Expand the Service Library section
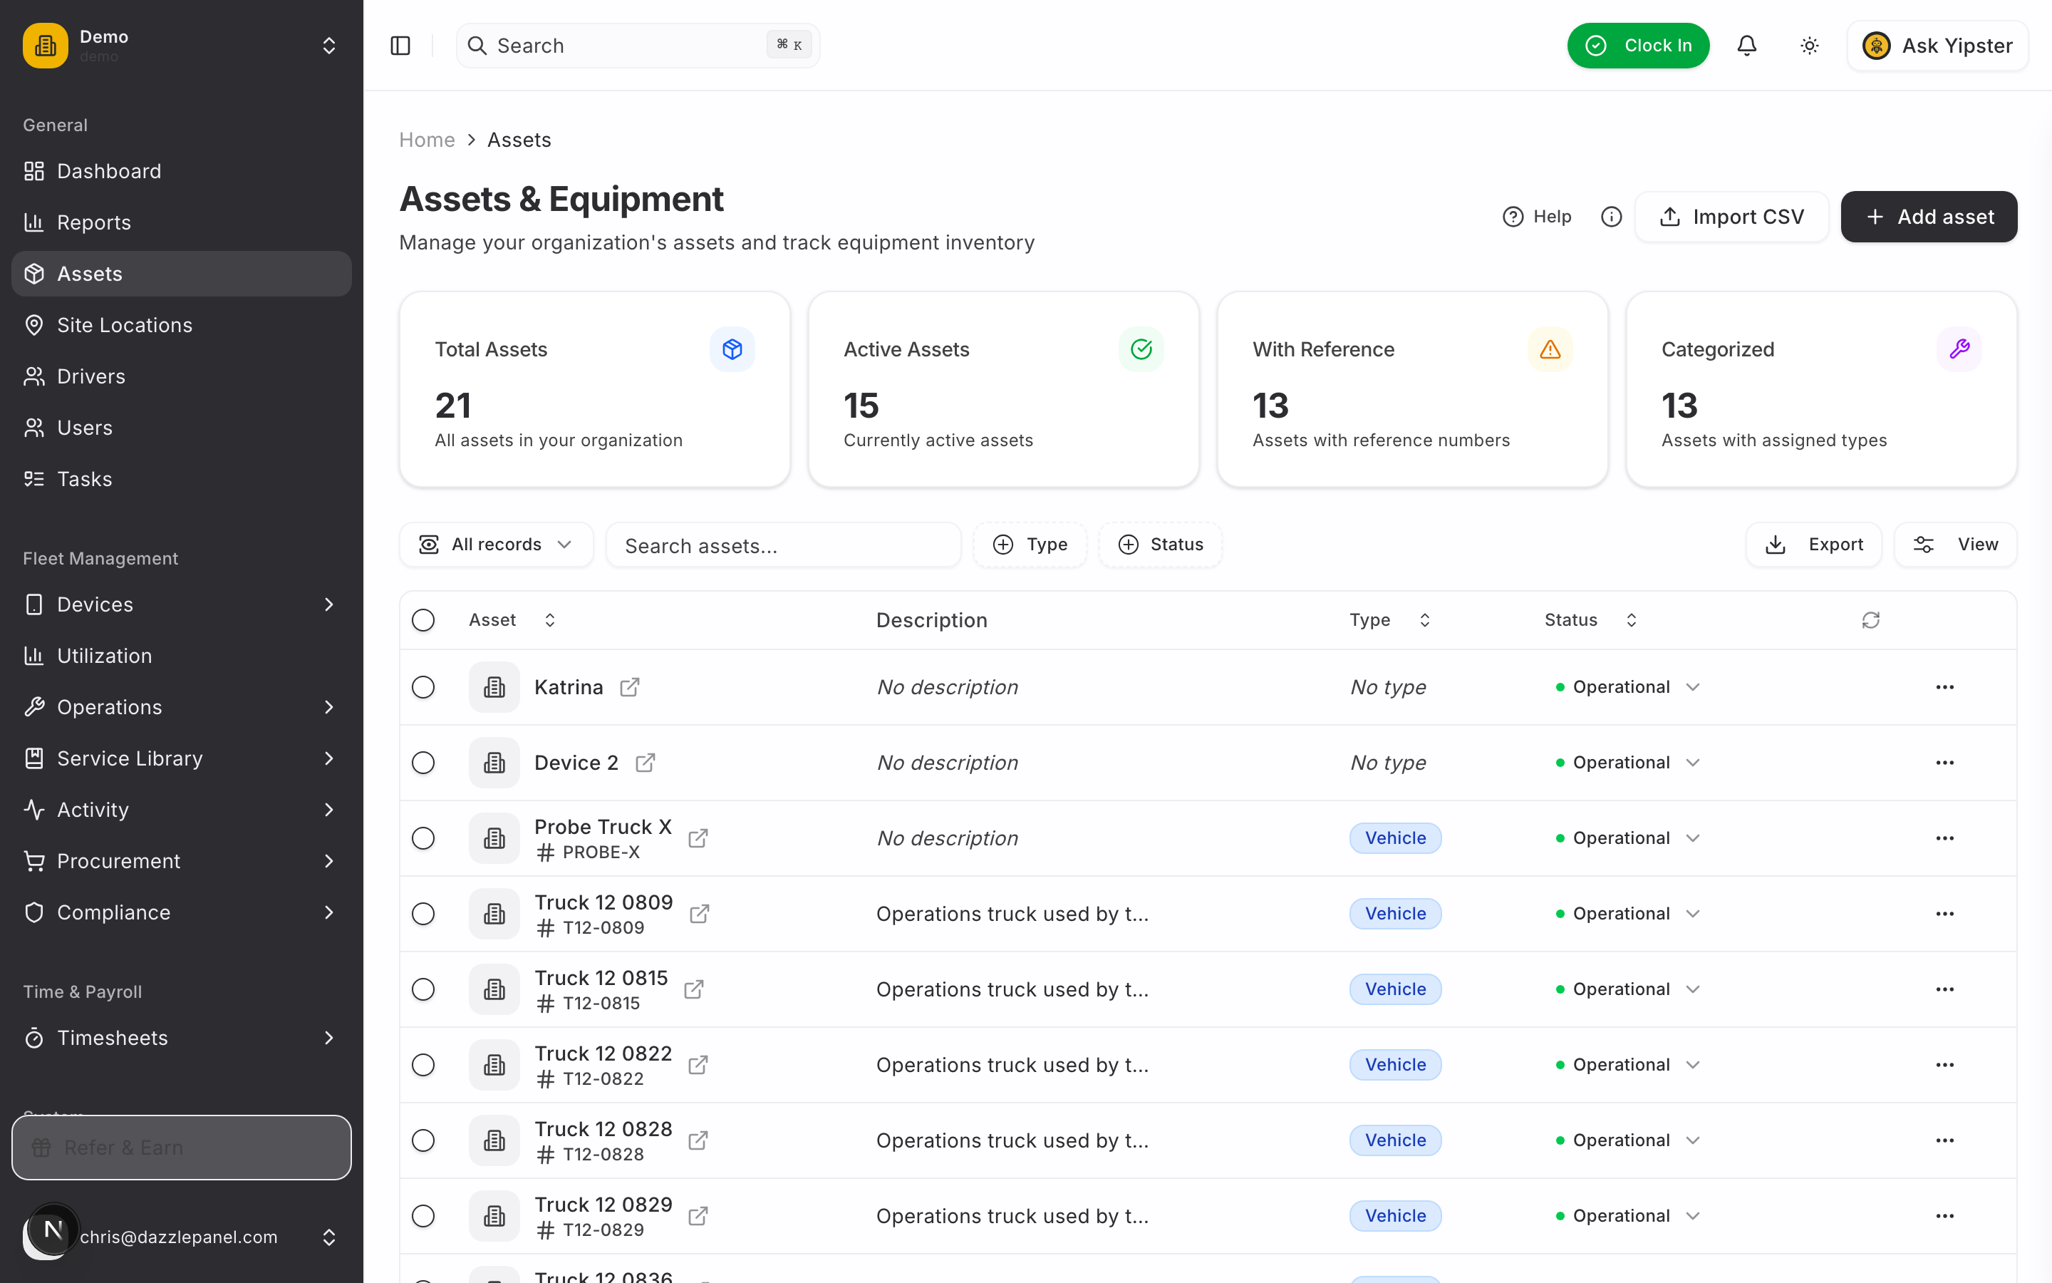The width and height of the screenshot is (2052, 1283). [x=182, y=758]
